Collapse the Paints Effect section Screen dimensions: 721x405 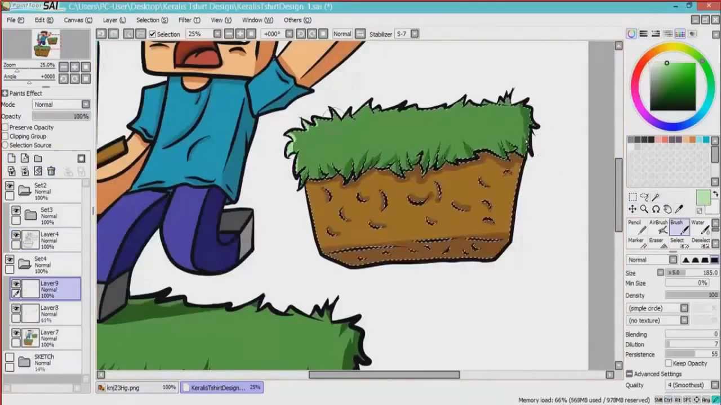click(x=5, y=93)
